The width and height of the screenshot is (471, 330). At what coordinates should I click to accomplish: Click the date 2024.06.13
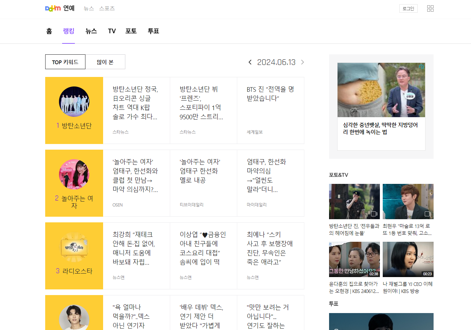point(276,62)
